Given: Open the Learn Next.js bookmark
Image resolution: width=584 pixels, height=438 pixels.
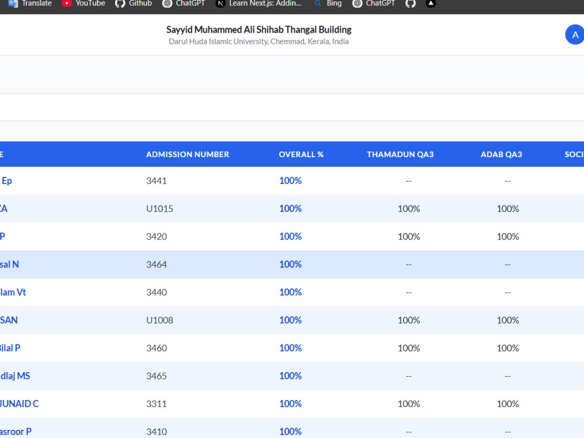Looking at the screenshot, I should (259, 4).
